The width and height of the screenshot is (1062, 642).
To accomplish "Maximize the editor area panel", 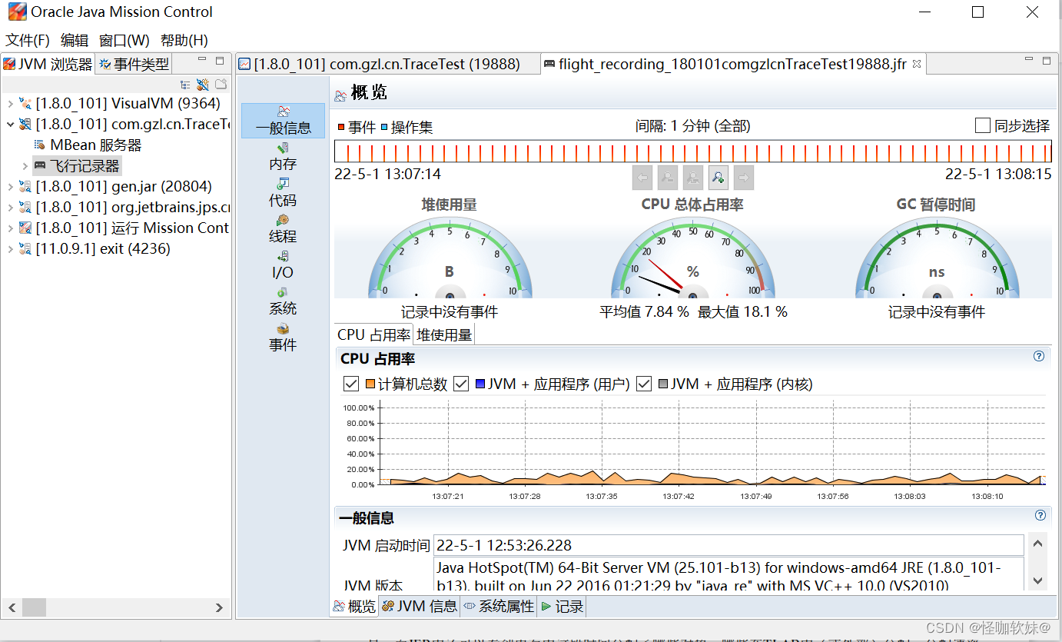I will point(1047,61).
